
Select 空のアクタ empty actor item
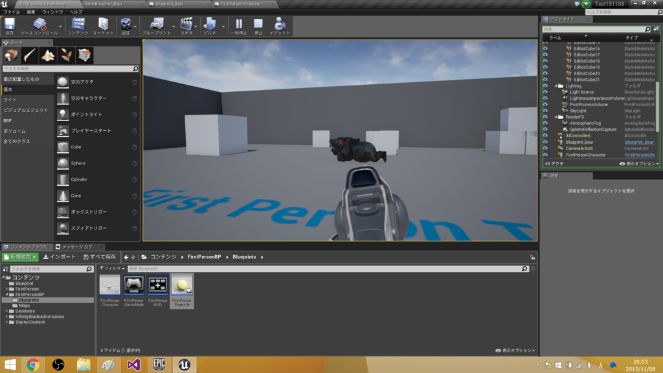[x=97, y=82]
